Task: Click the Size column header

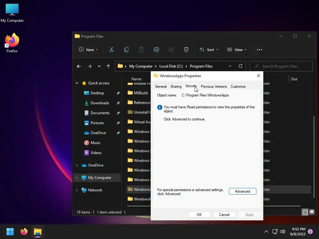Action: [294, 79]
